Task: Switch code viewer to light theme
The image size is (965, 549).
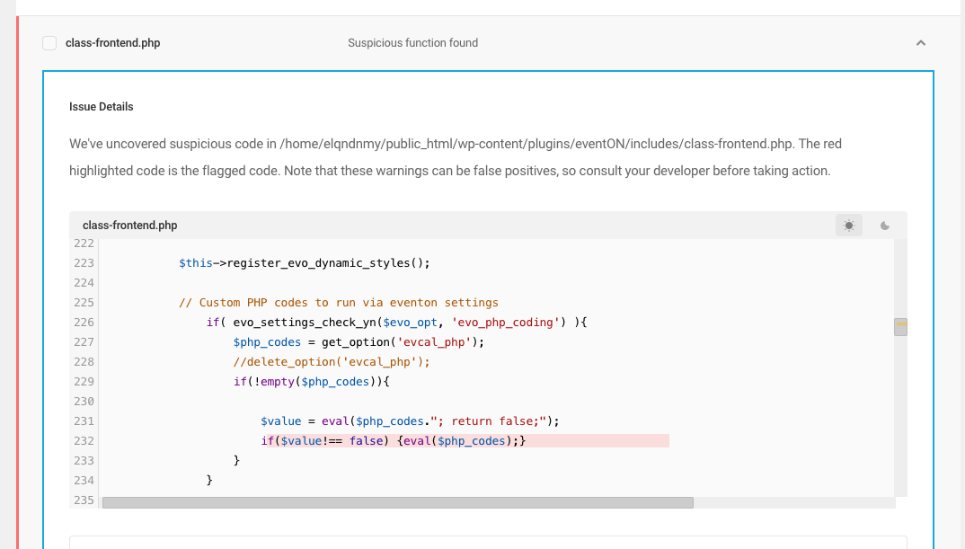Action: (849, 226)
